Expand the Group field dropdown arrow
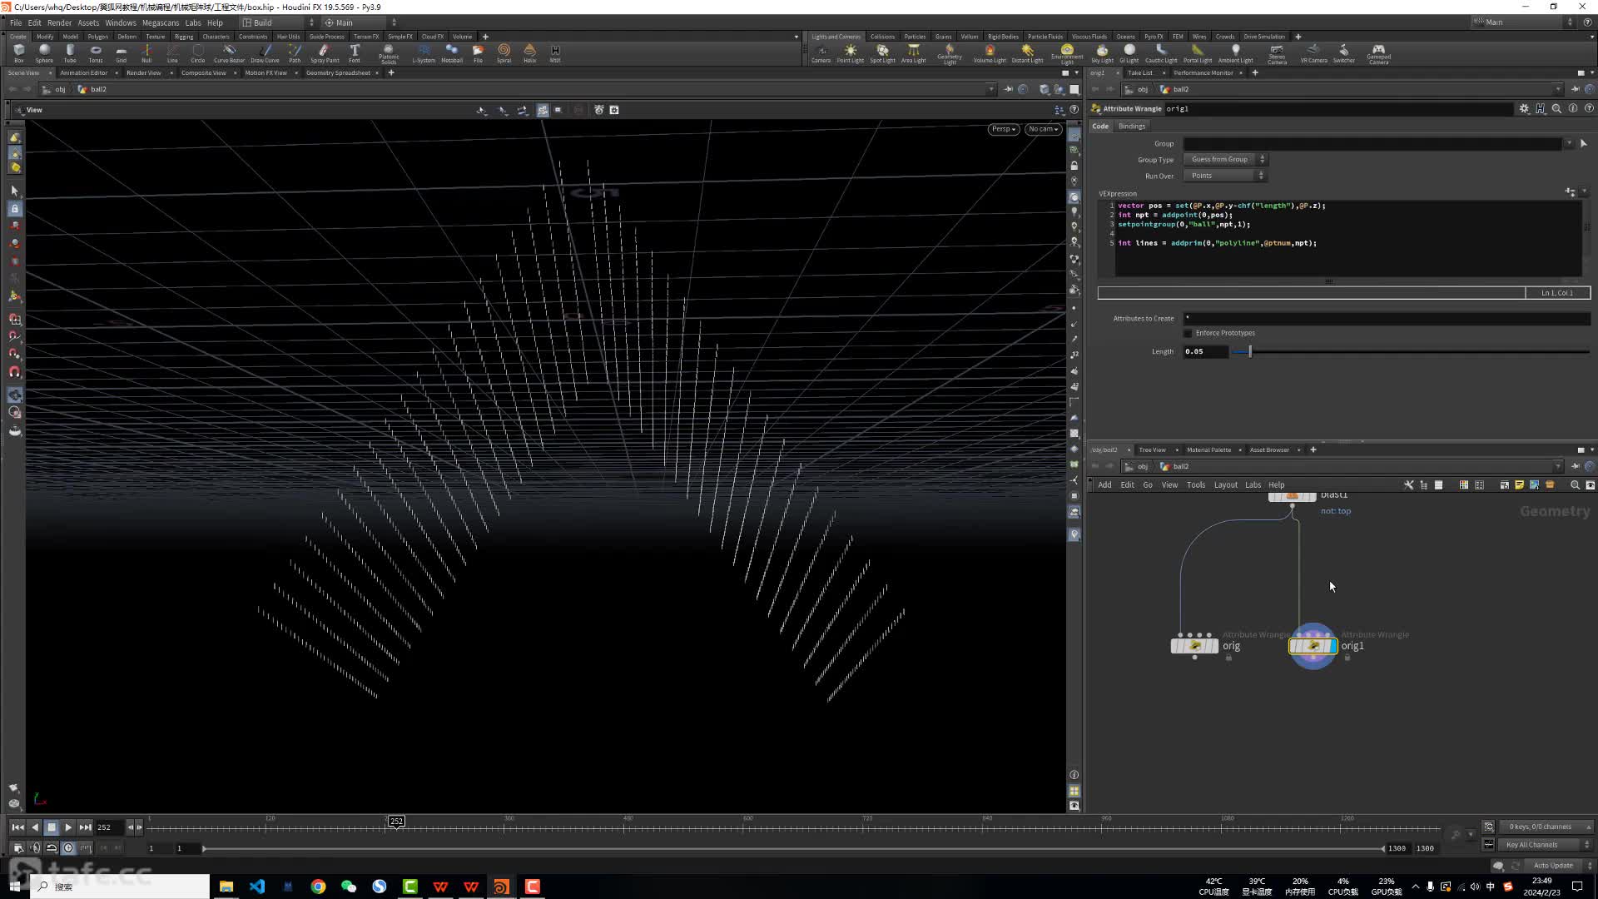 [1569, 143]
